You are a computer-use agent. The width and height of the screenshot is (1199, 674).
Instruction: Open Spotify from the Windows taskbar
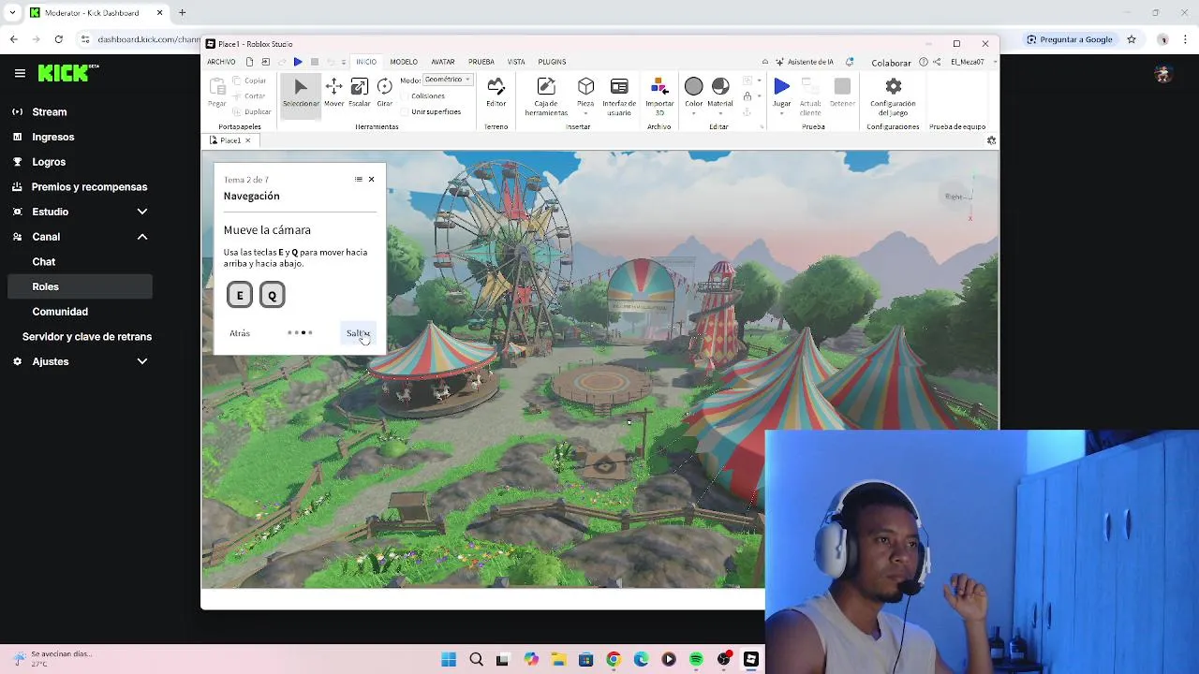coord(696,660)
